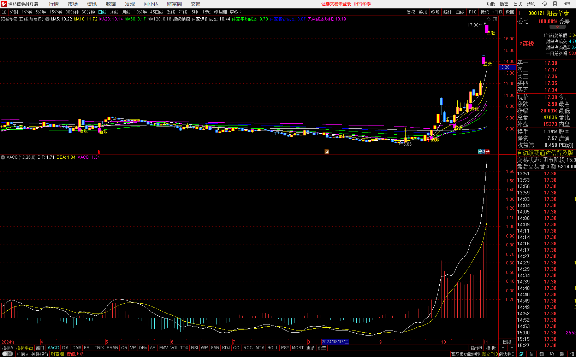Select the 势 tab icon
576x357 pixels.
552,354
